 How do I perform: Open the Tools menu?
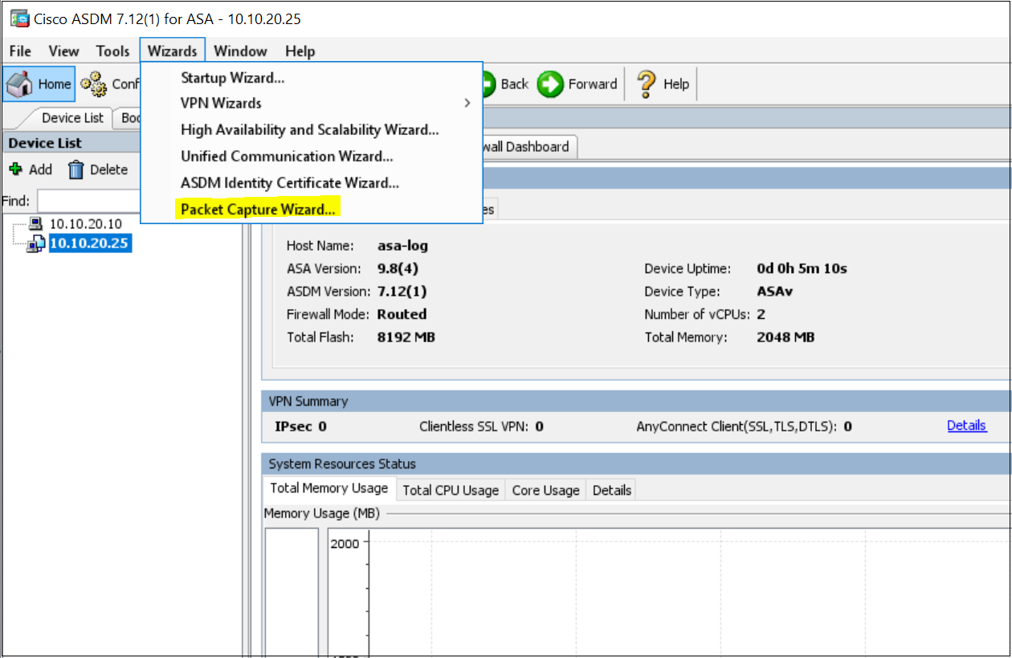point(112,51)
